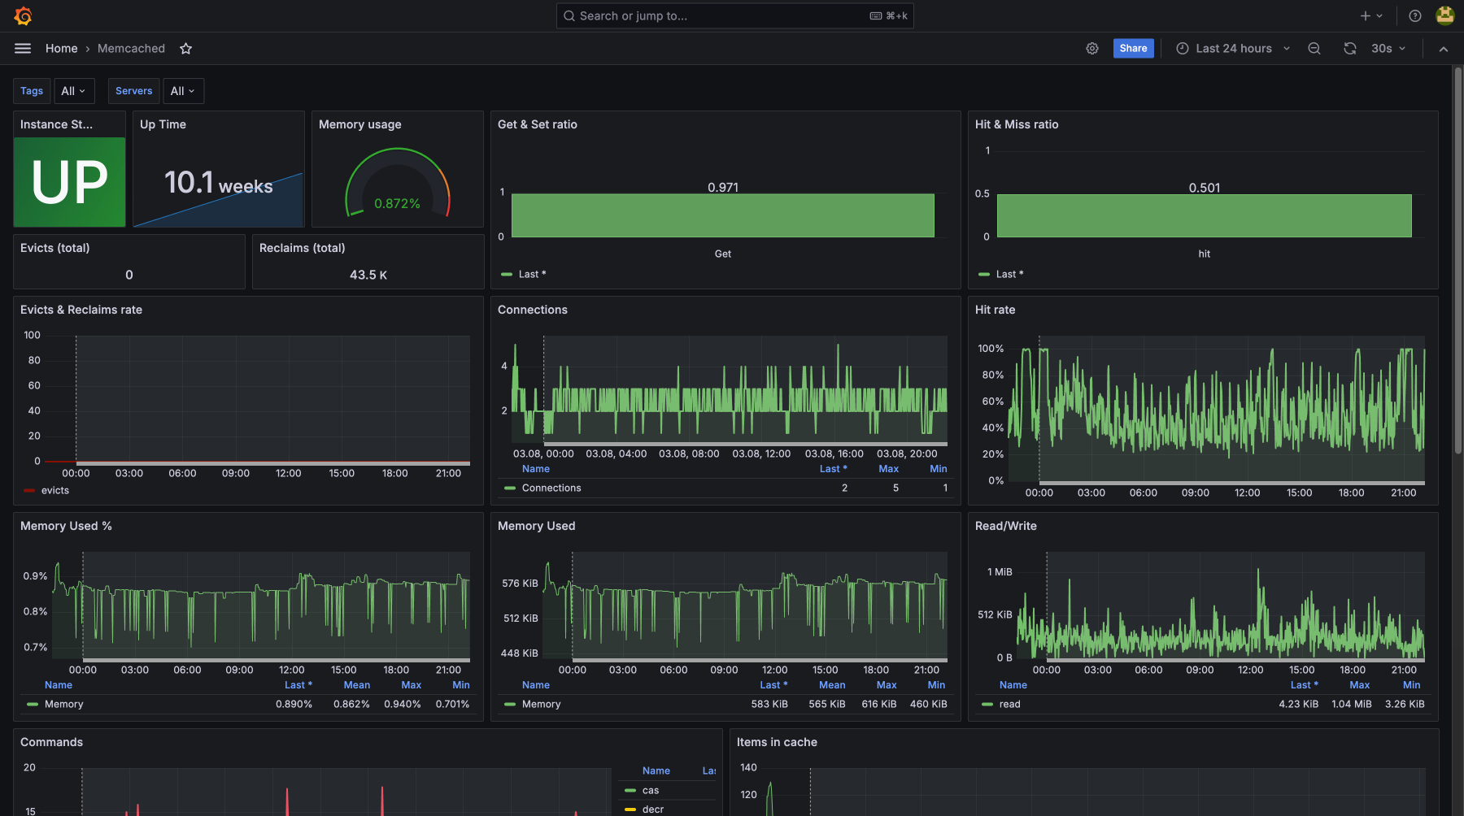Open the Tags variable dropdown
Viewport: 1464px width, 816px height.
[74, 91]
